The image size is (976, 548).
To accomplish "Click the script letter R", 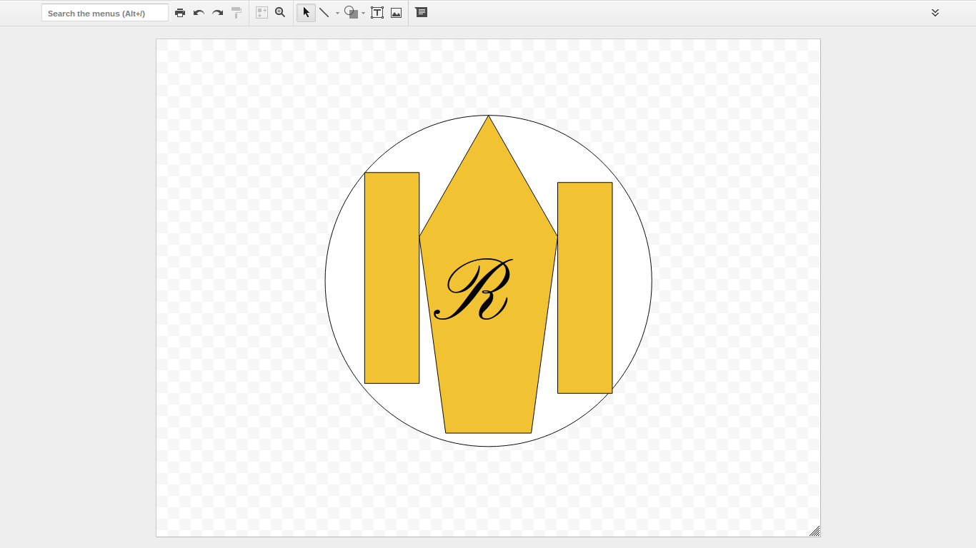I will [x=474, y=289].
